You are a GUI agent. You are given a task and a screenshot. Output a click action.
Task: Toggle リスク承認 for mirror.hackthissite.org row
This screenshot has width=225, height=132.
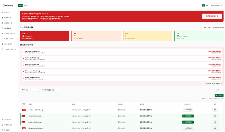[x=188, y=110]
